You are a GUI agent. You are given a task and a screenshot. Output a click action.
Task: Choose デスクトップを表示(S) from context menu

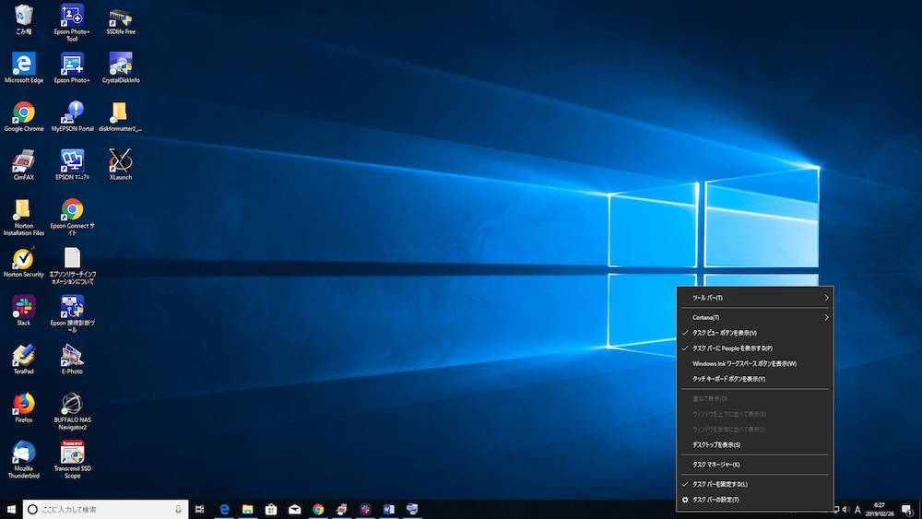pyautogui.click(x=755, y=445)
